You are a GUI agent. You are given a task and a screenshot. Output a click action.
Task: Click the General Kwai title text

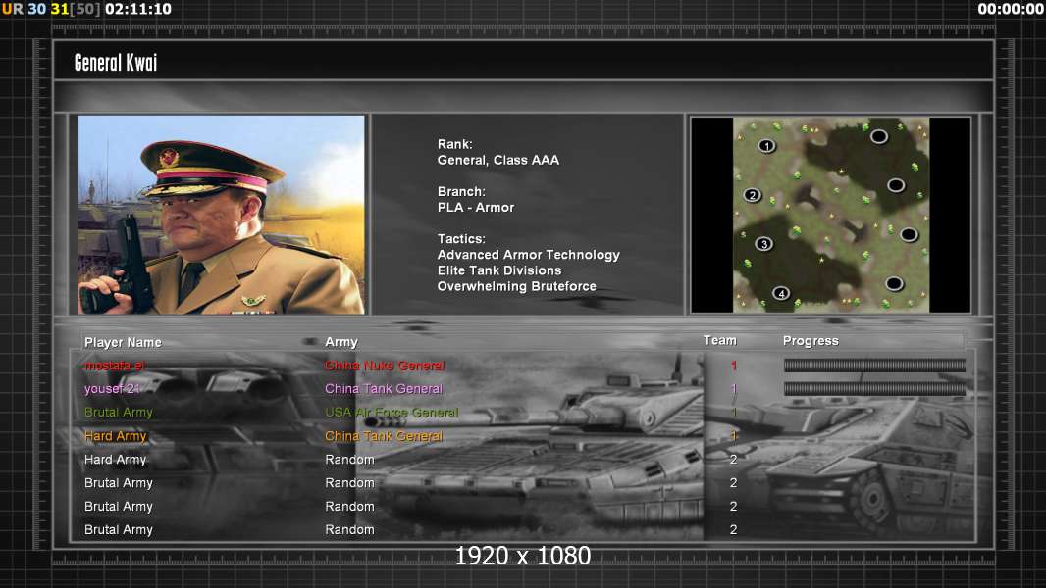pos(116,63)
